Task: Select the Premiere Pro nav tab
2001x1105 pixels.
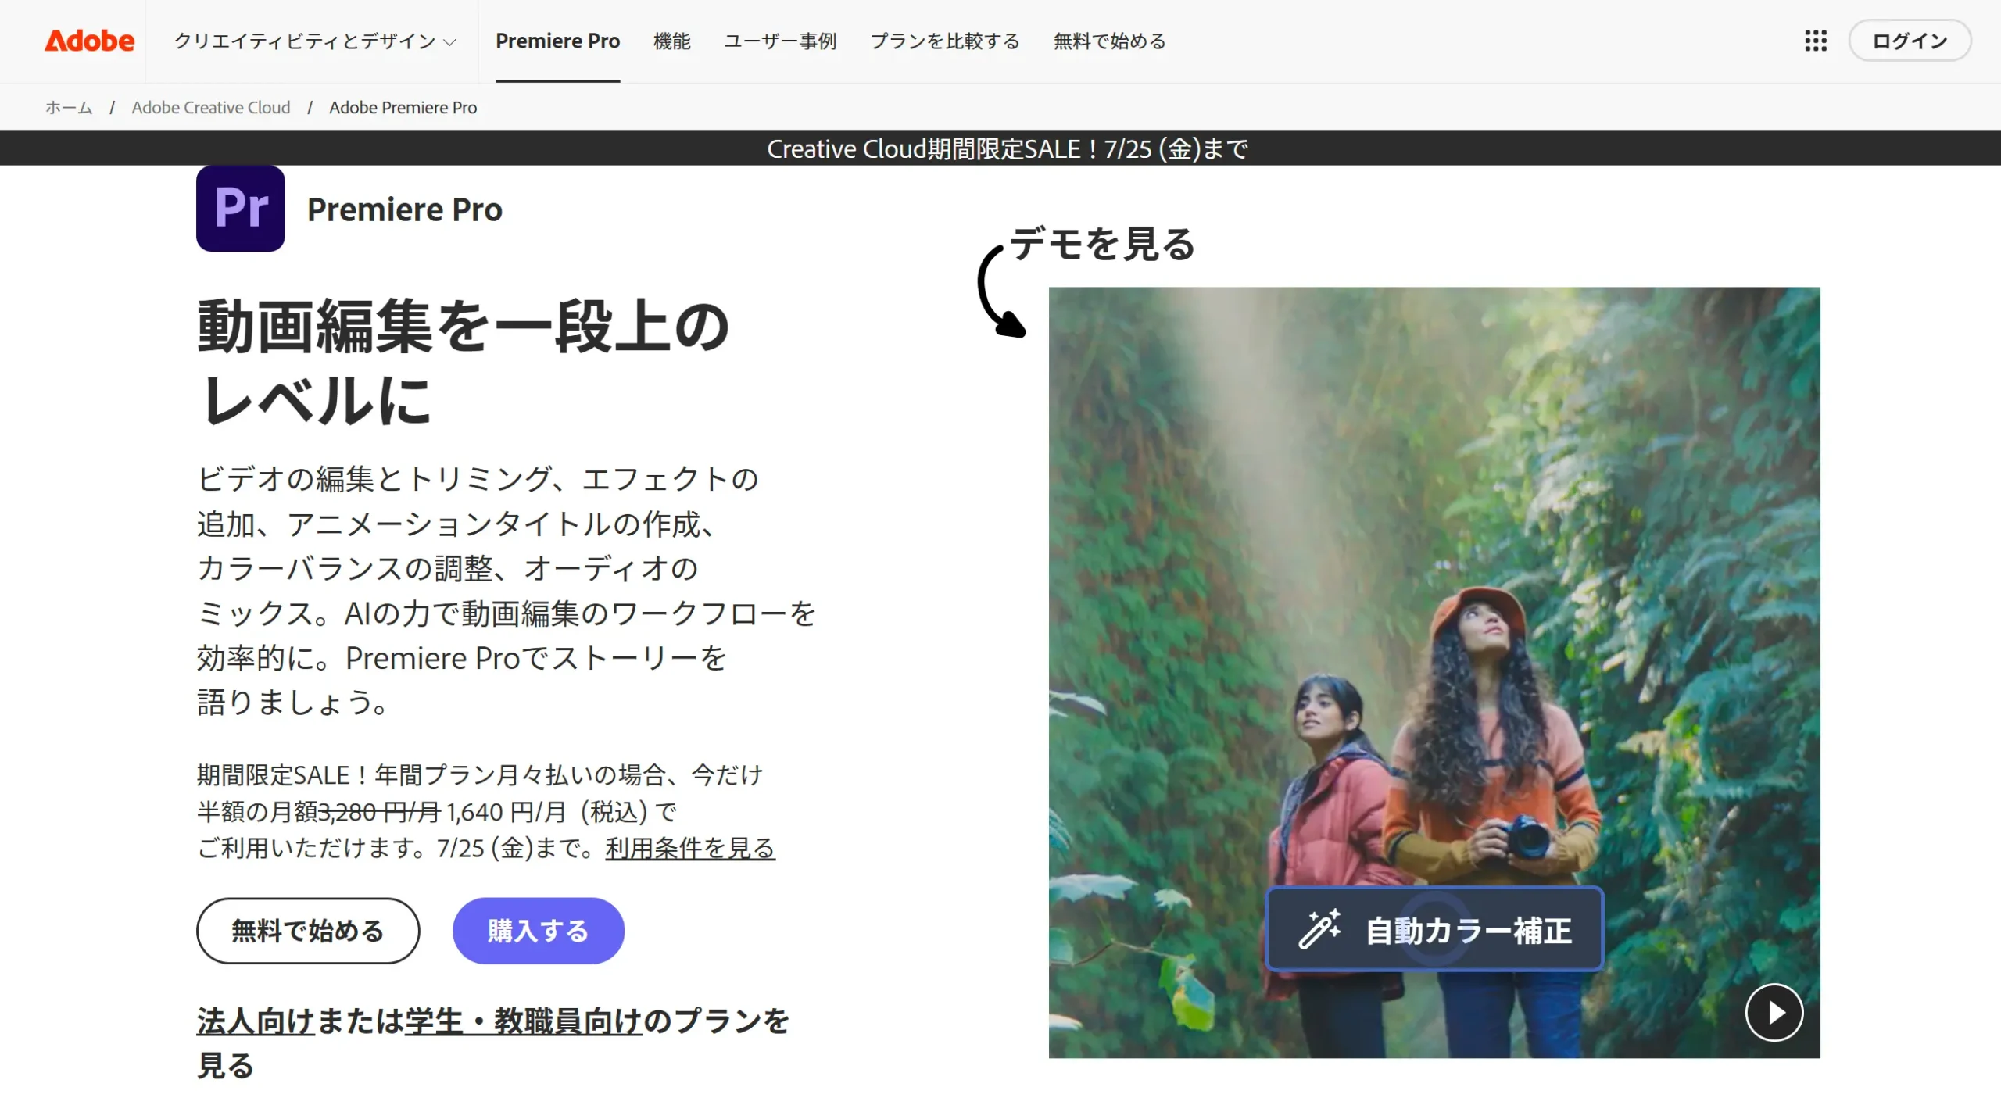Action: click(x=557, y=41)
